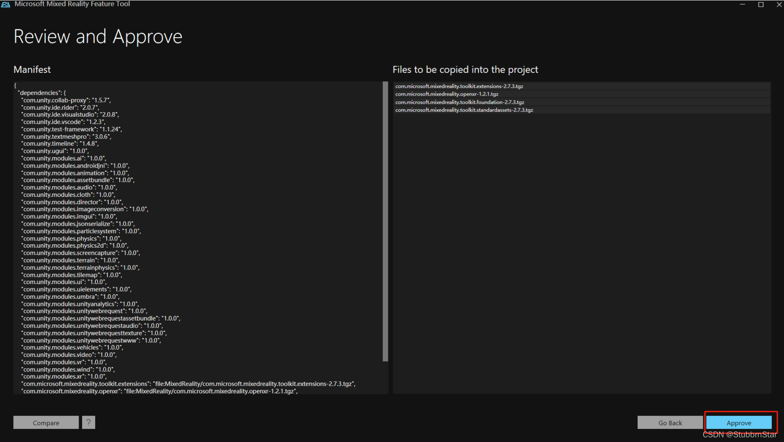Click the Manifest panel vertical scrollbar
This screenshot has height=442, width=784.
(x=385, y=221)
